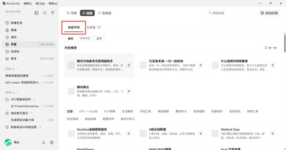The image size is (286, 150).
Task: Filter by 信息资讯 category
Action: point(235,111)
